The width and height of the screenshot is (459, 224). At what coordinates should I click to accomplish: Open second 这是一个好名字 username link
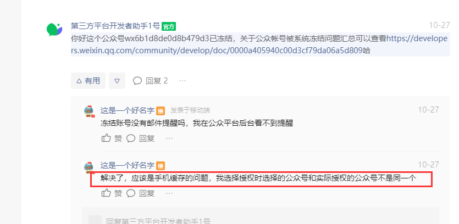pos(128,165)
